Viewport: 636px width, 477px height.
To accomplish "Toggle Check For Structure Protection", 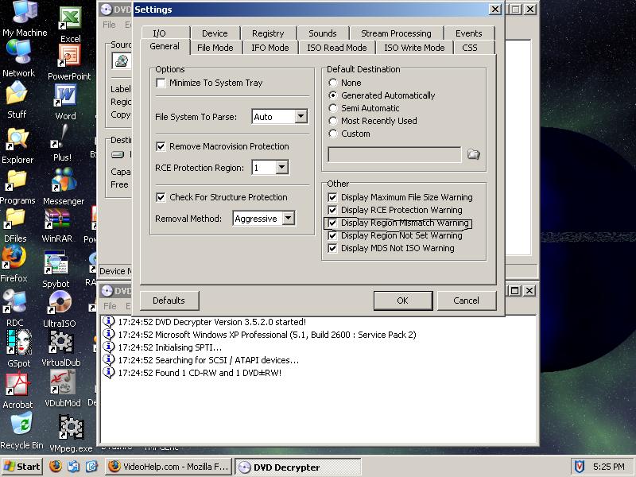I will pos(161,197).
